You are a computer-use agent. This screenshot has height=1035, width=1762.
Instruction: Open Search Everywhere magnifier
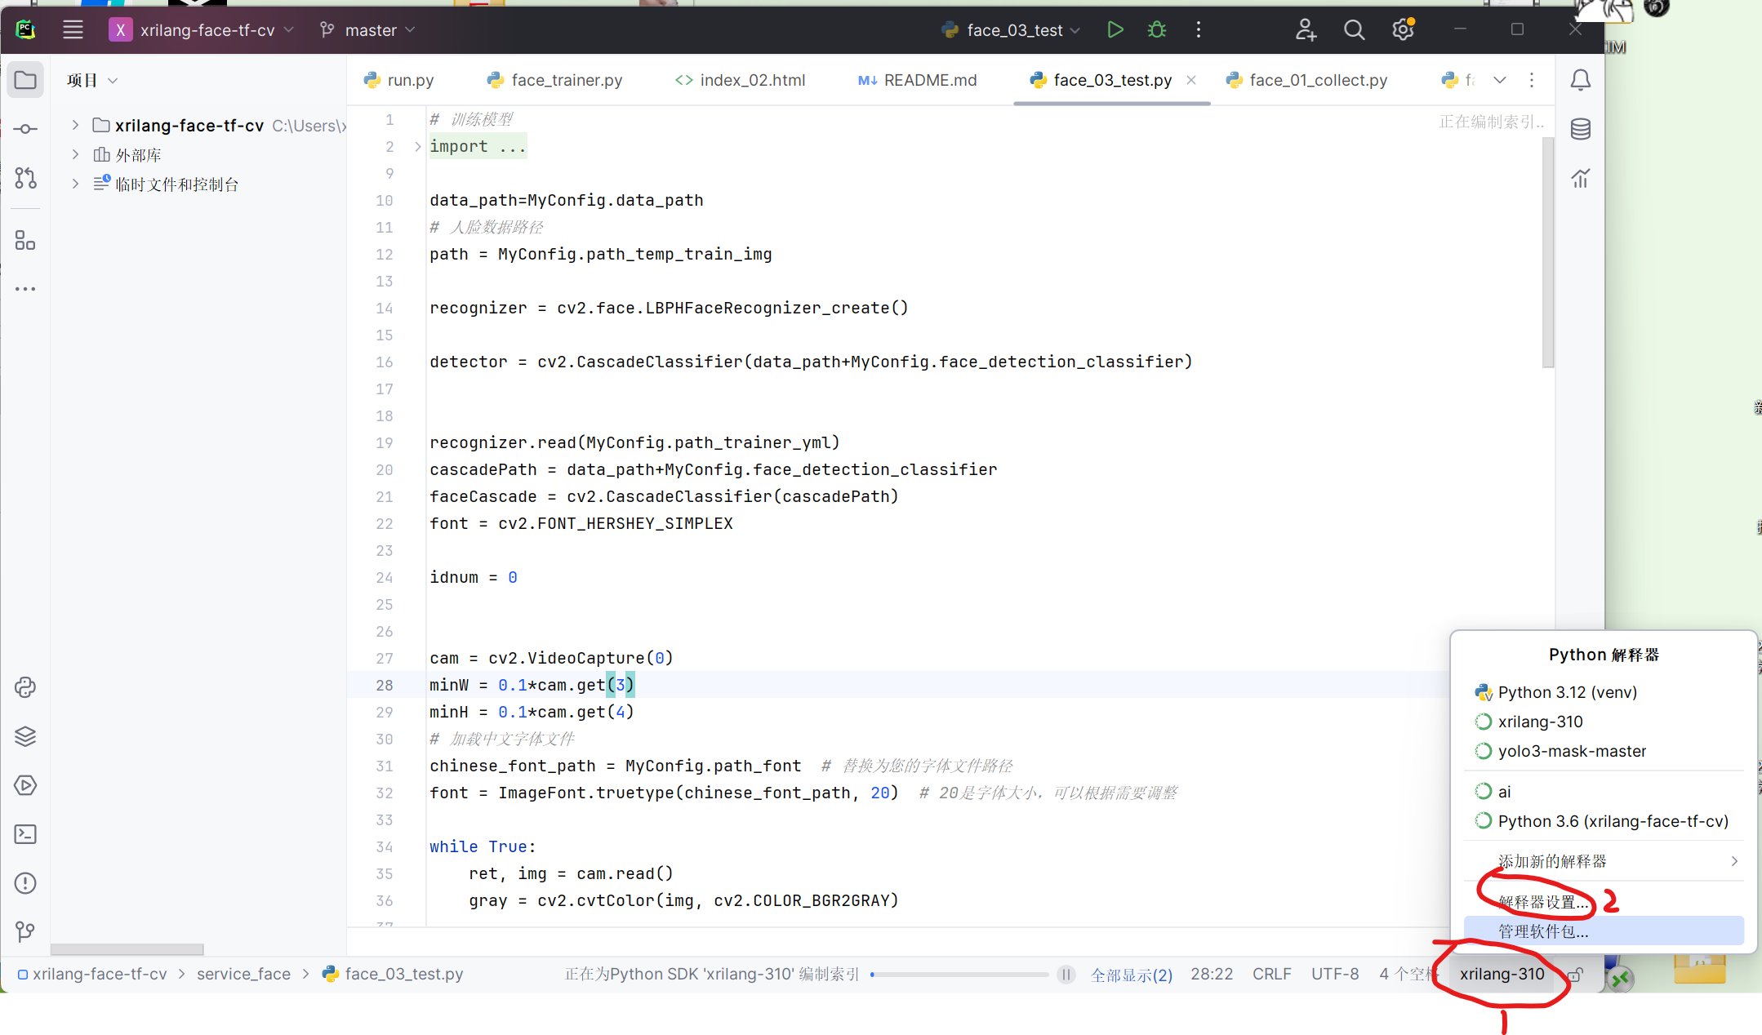tap(1354, 30)
